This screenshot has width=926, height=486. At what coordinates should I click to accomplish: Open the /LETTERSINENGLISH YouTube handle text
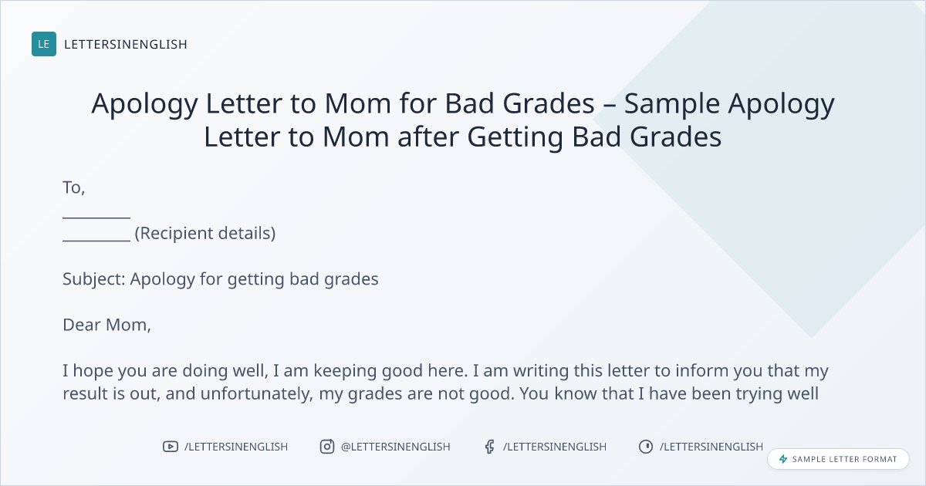pyautogui.click(x=236, y=447)
